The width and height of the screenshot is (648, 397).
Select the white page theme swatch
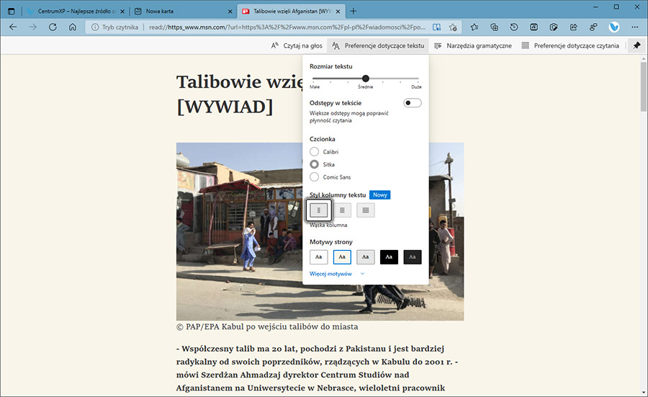319,257
